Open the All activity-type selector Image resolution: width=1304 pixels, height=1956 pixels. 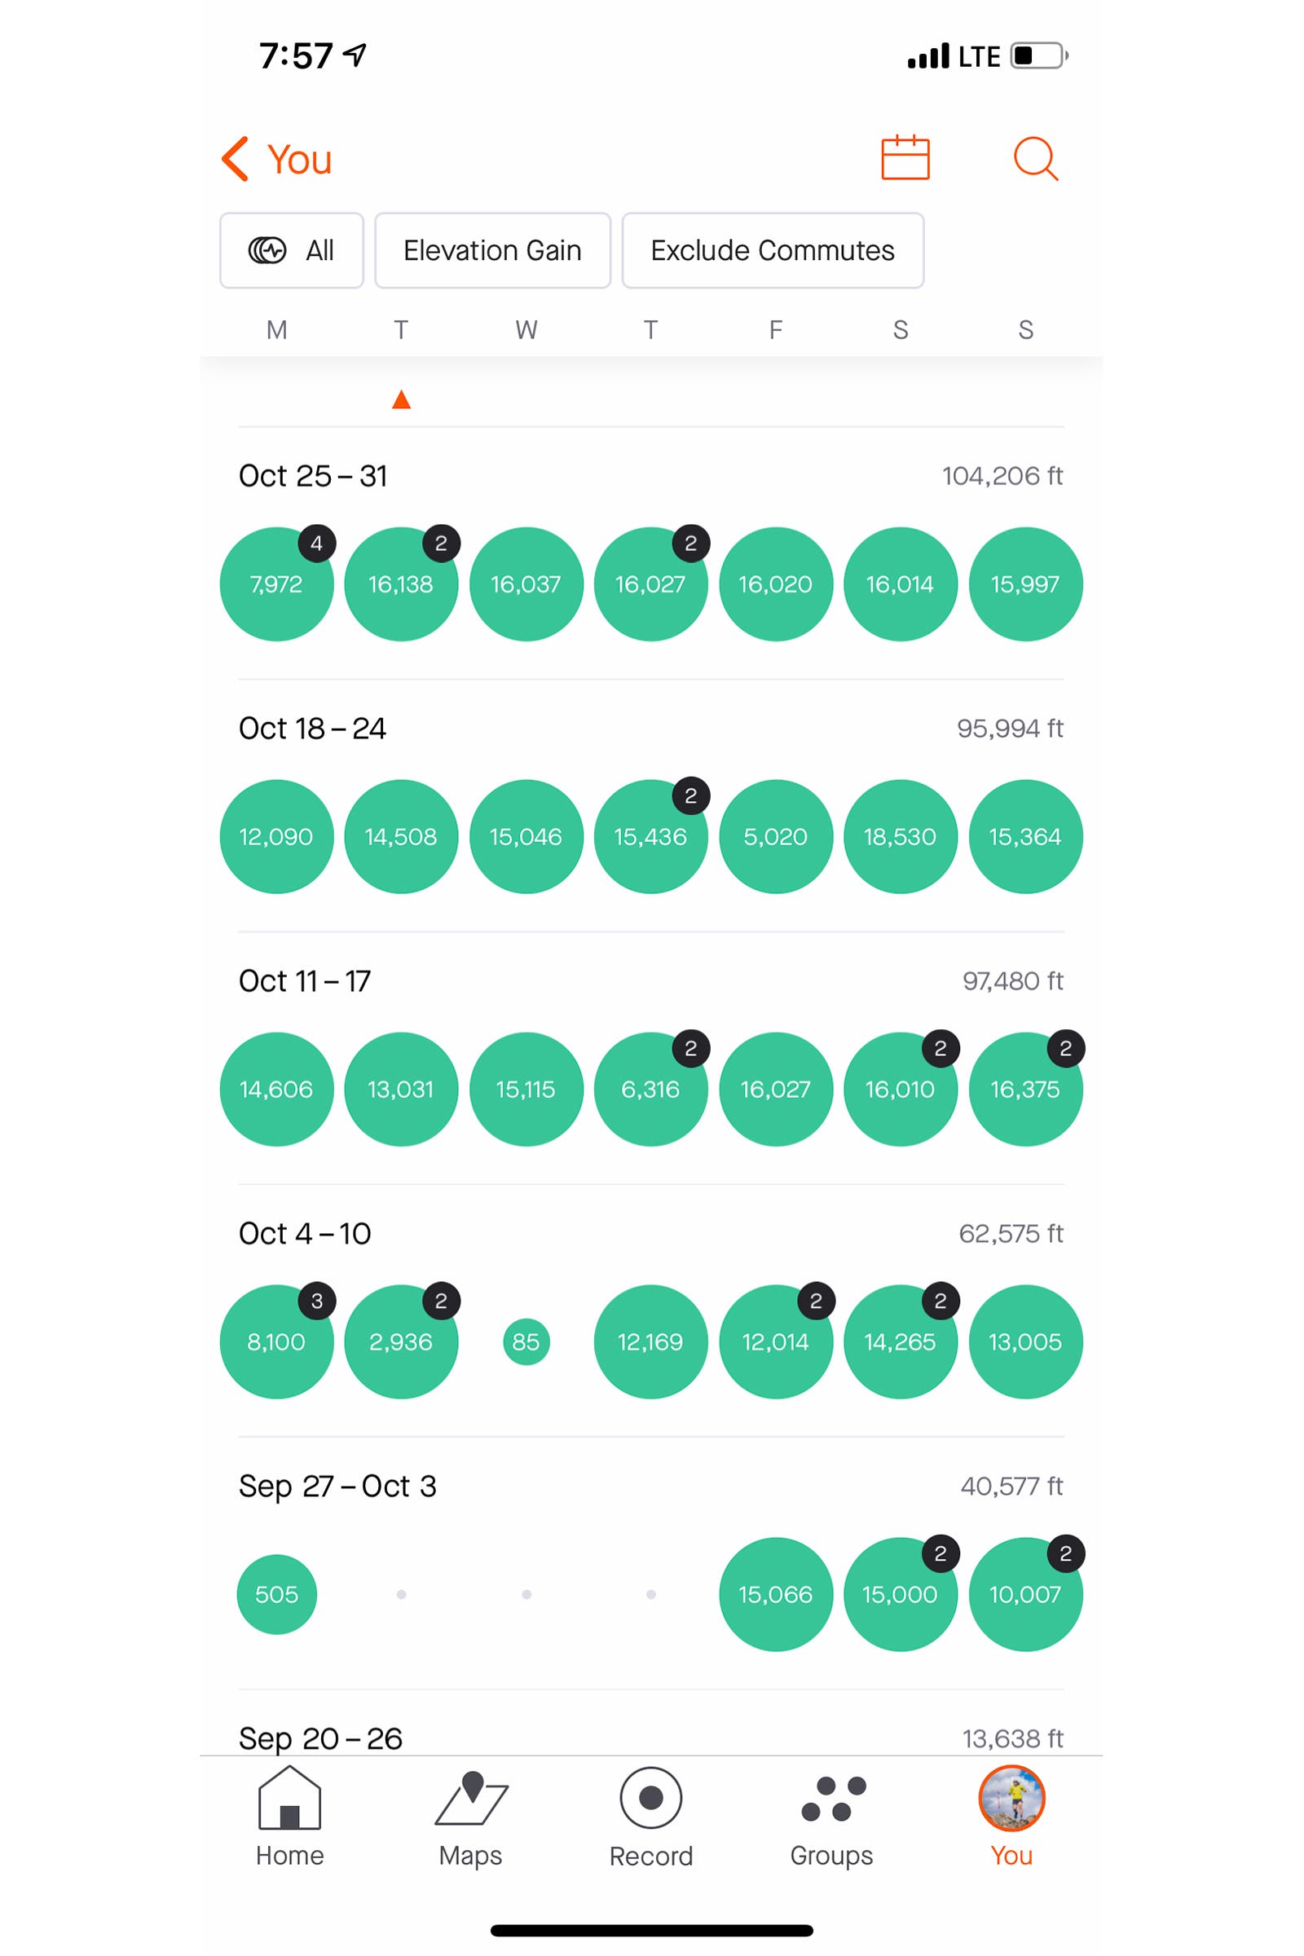291,250
